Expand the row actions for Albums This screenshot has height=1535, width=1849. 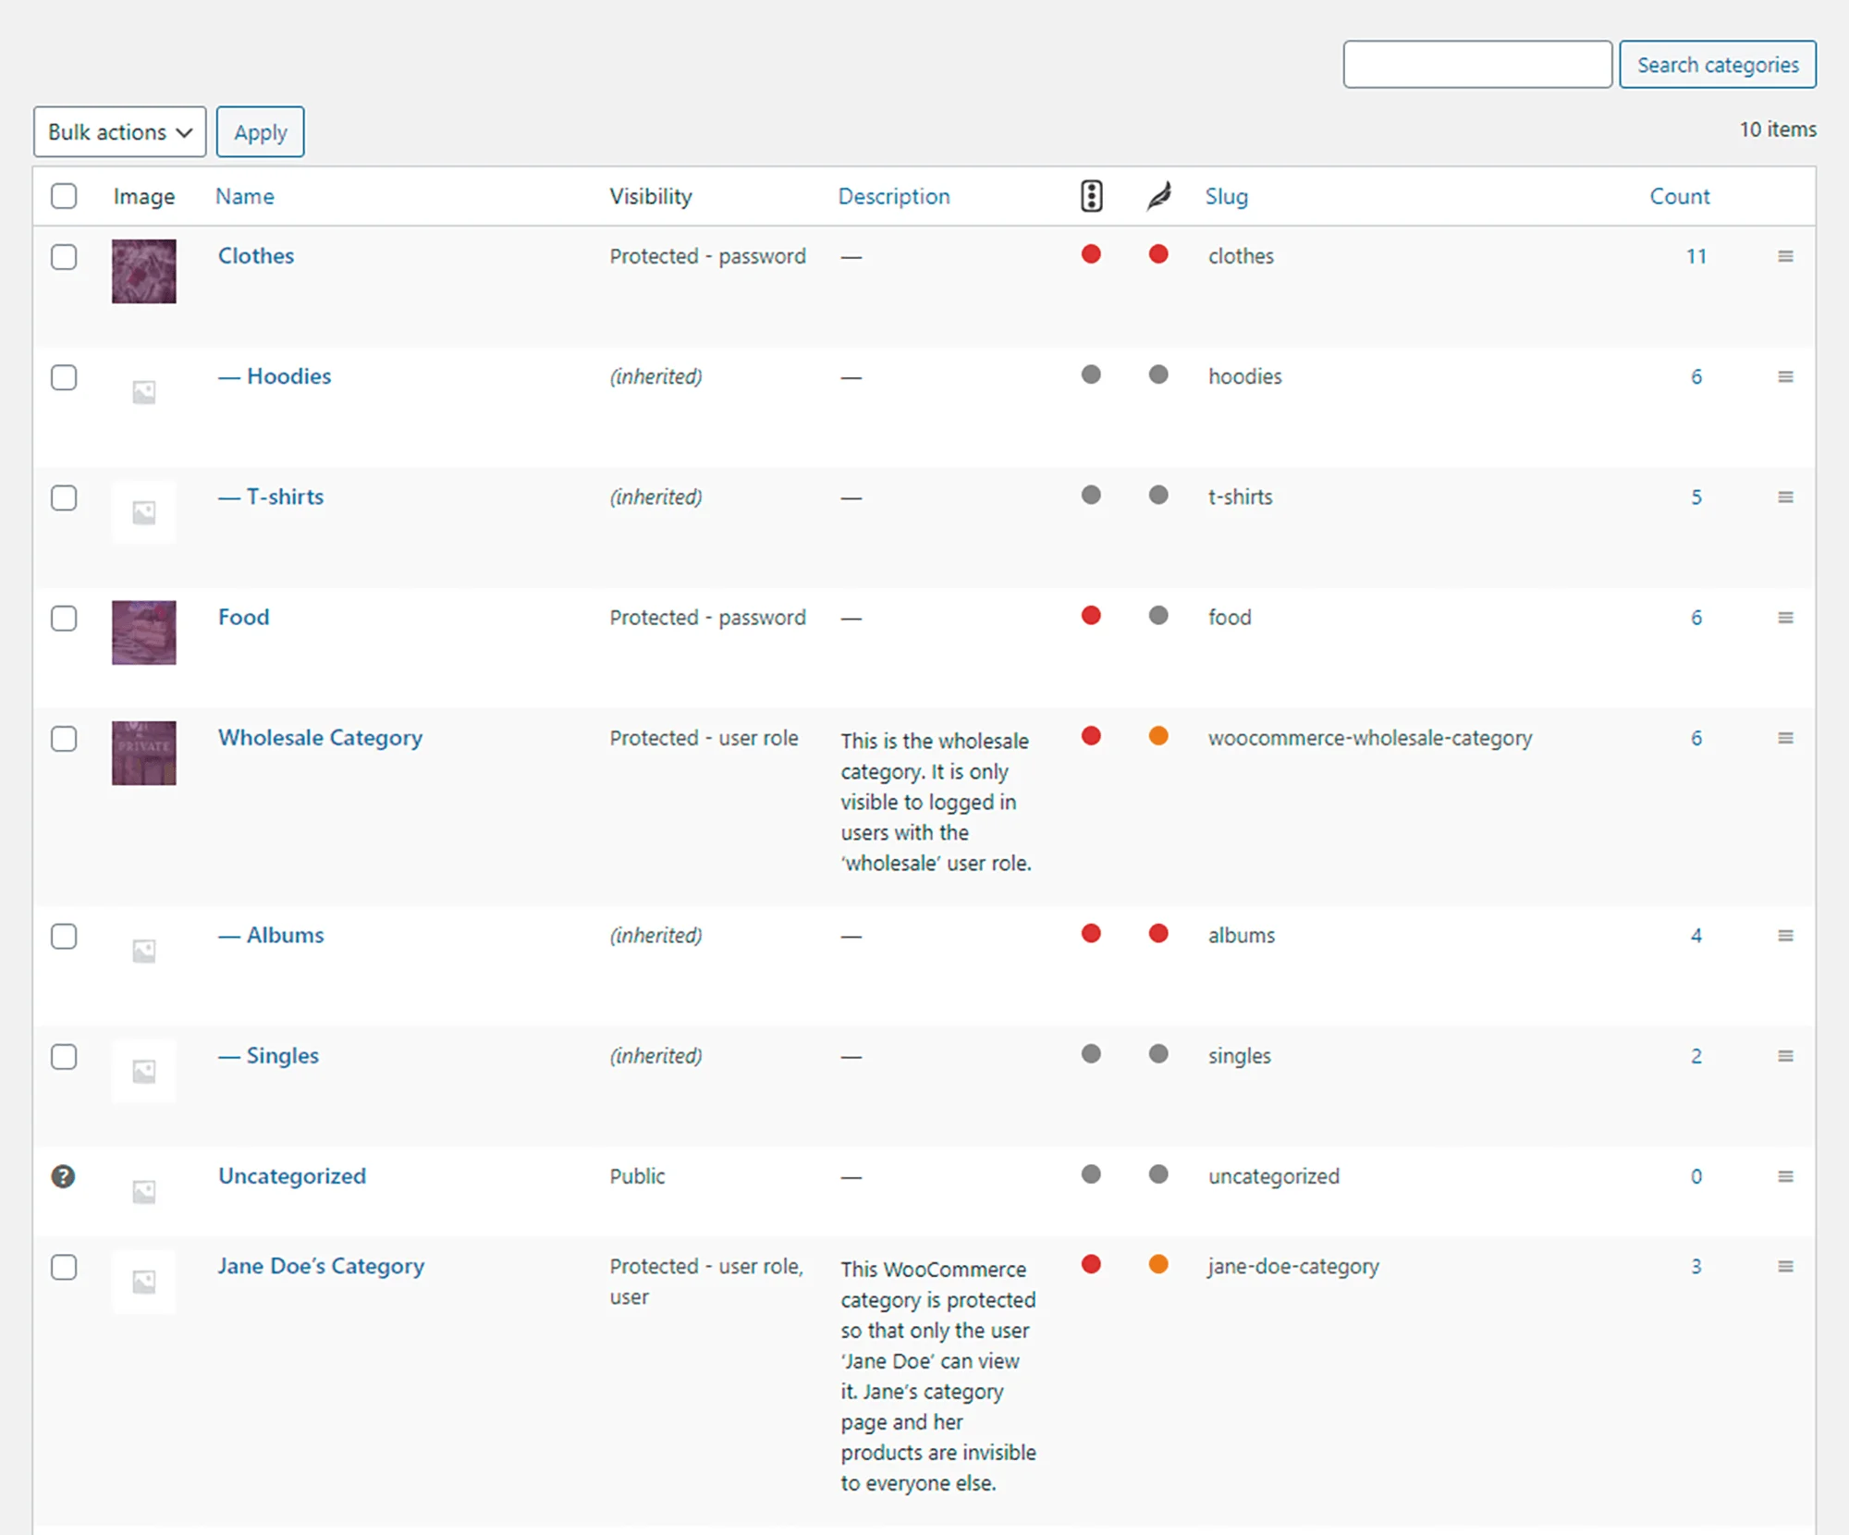pyautogui.click(x=1786, y=934)
